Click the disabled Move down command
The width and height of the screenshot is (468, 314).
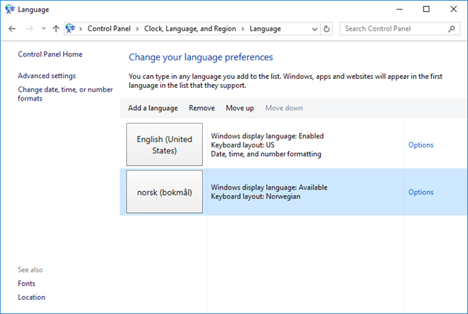(284, 108)
